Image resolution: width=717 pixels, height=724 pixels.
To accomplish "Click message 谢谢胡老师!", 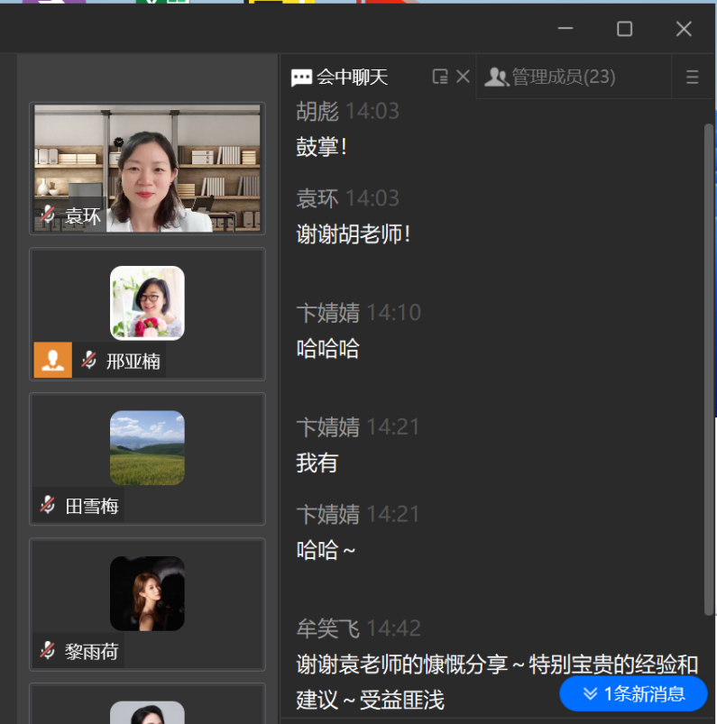I will pyautogui.click(x=354, y=234).
